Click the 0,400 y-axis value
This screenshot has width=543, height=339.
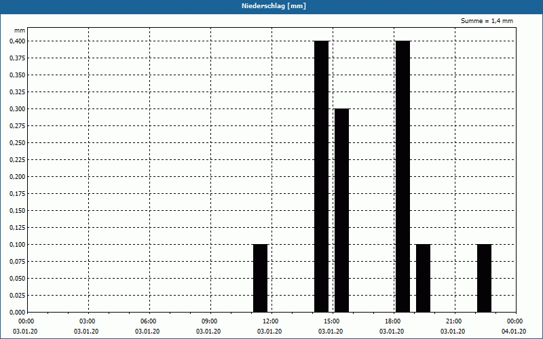(18, 41)
